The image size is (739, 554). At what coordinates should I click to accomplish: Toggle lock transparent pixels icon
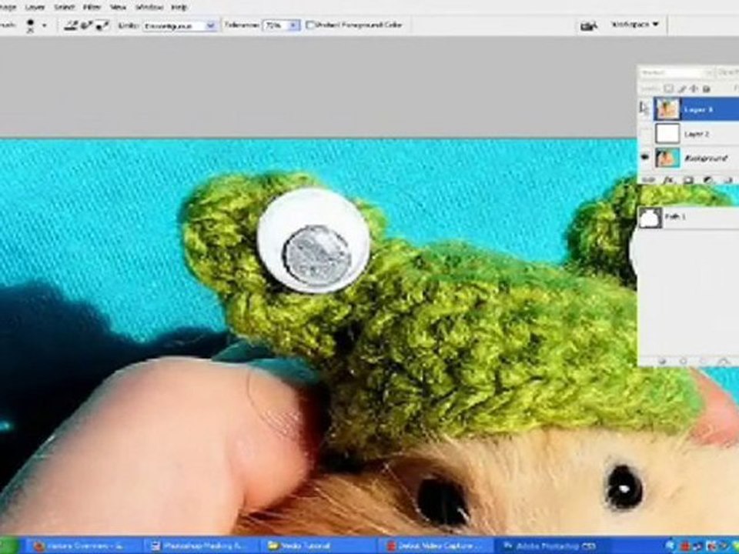tap(668, 88)
